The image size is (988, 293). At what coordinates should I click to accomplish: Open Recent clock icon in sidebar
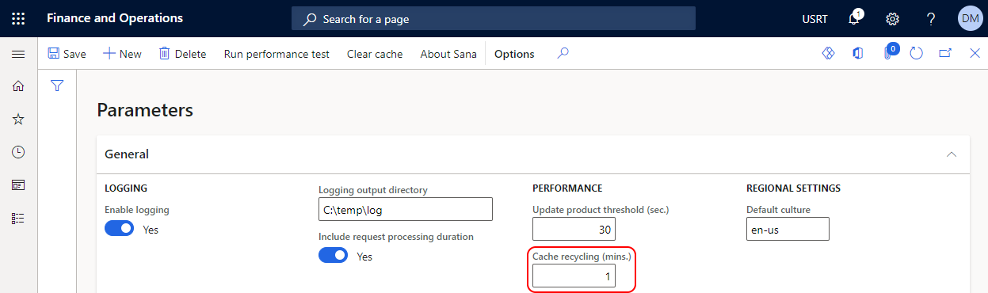[x=18, y=152]
